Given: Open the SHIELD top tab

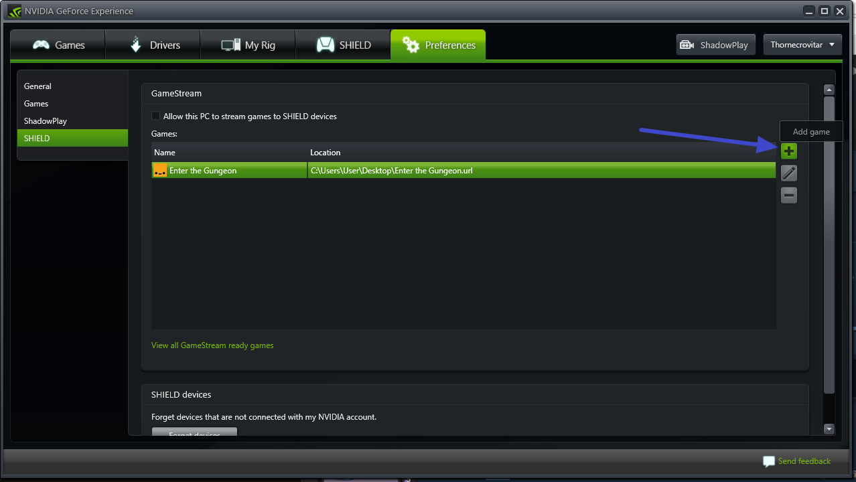Looking at the screenshot, I should point(343,46).
